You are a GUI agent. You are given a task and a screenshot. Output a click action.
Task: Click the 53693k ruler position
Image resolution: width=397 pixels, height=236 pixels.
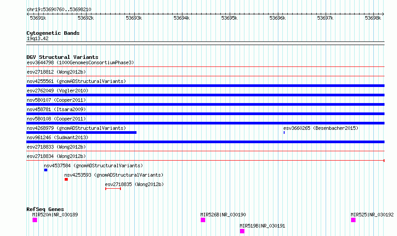pyautogui.click(x=134, y=18)
